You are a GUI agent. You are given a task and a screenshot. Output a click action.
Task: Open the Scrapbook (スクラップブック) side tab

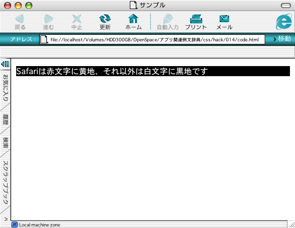[6, 183]
